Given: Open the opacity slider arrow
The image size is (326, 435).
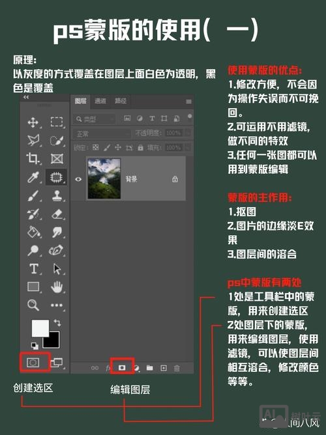Looking at the screenshot, I should (188, 133).
